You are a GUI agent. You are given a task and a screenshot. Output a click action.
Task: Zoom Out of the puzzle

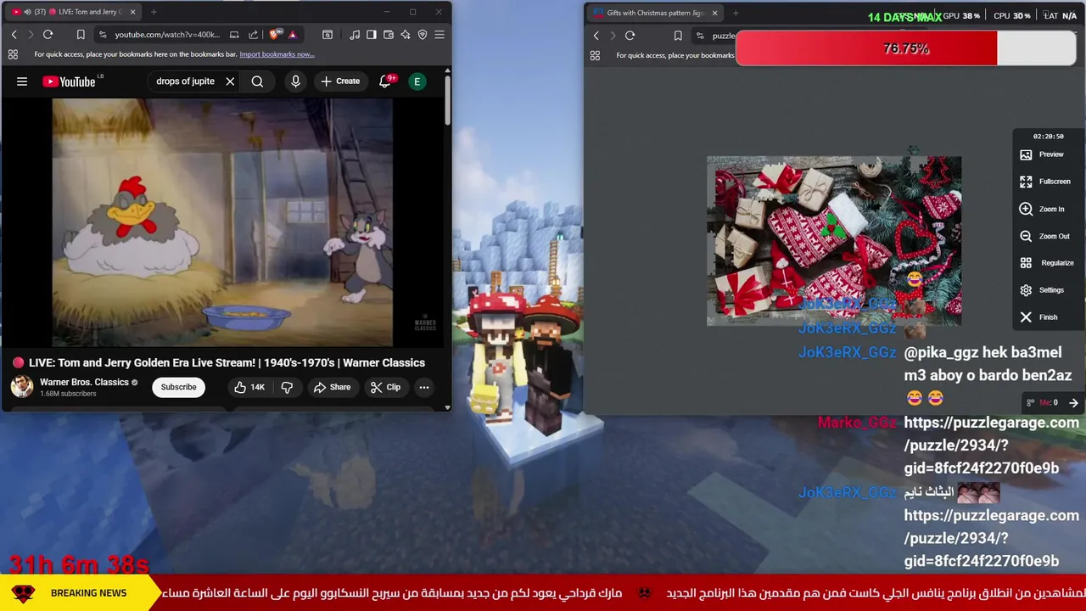click(x=1045, y=236)
